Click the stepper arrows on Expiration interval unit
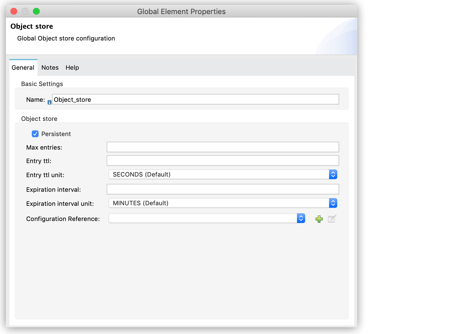 coord(333,203)
